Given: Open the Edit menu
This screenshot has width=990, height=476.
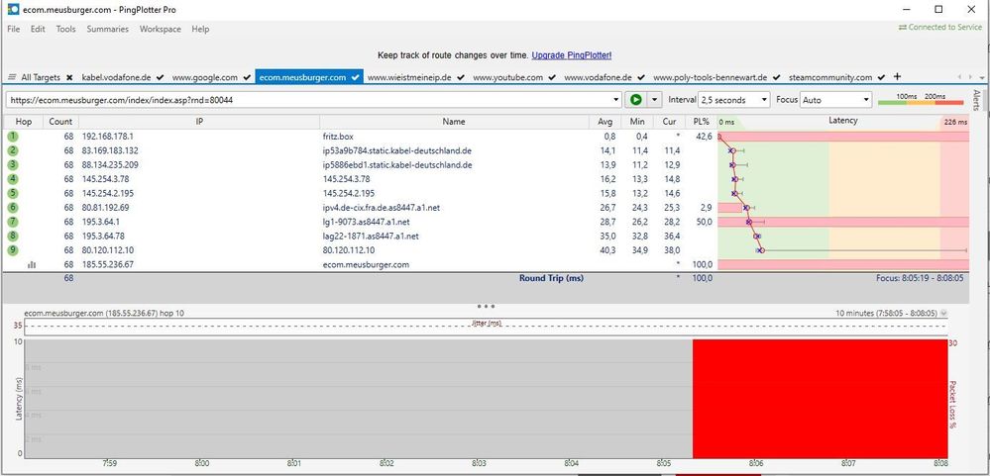Looking at the screenshot, I should [x=38, y=29].
